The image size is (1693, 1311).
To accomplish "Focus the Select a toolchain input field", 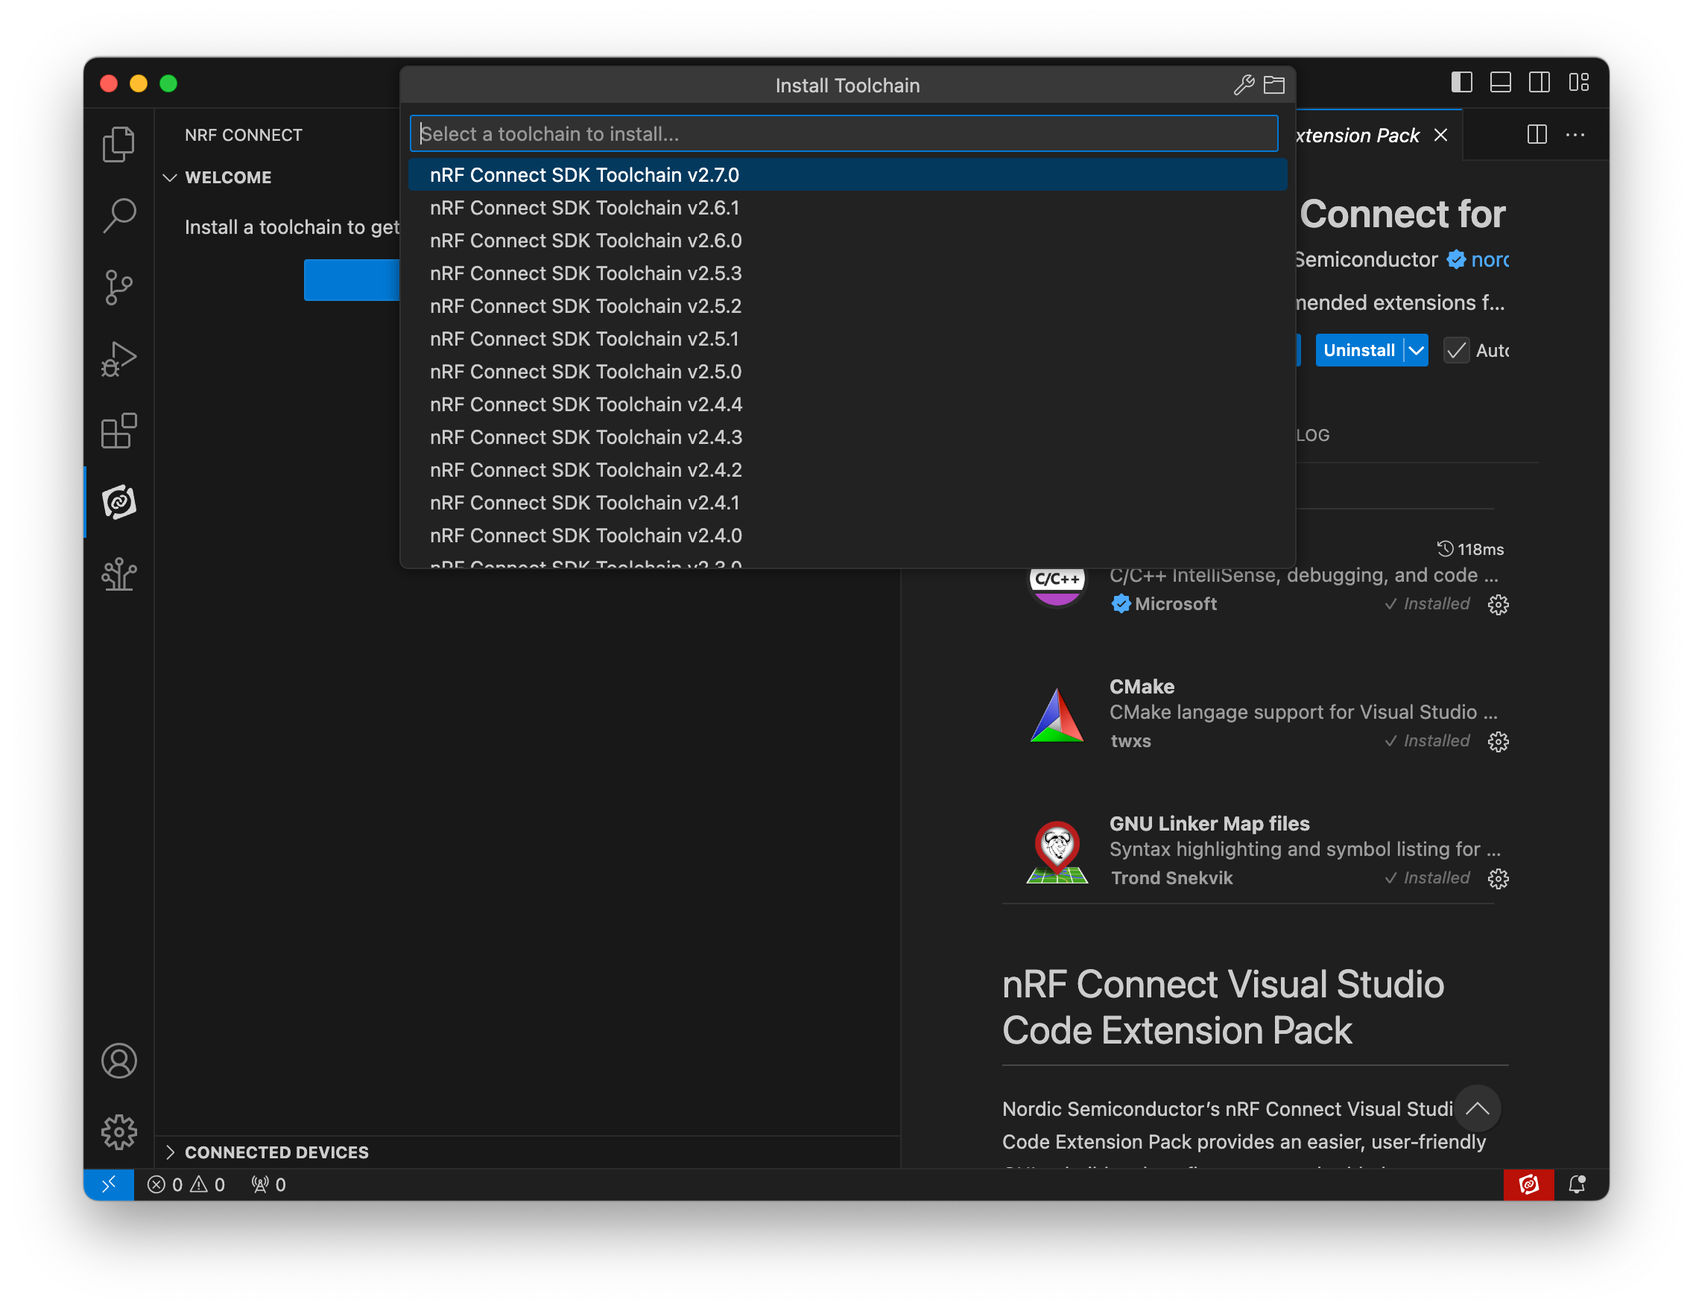I will 844,133.
